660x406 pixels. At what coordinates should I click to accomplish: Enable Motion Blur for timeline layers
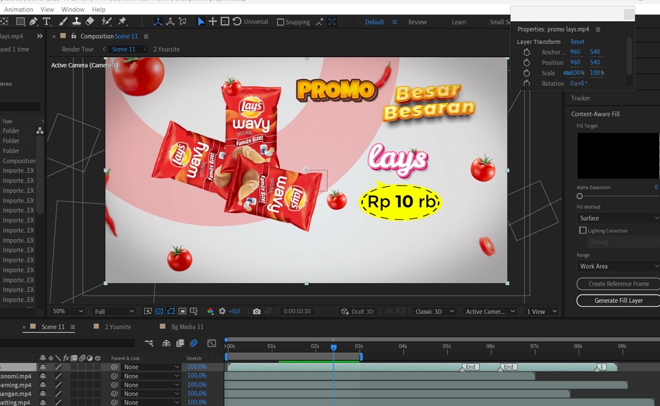coord(194,343)
